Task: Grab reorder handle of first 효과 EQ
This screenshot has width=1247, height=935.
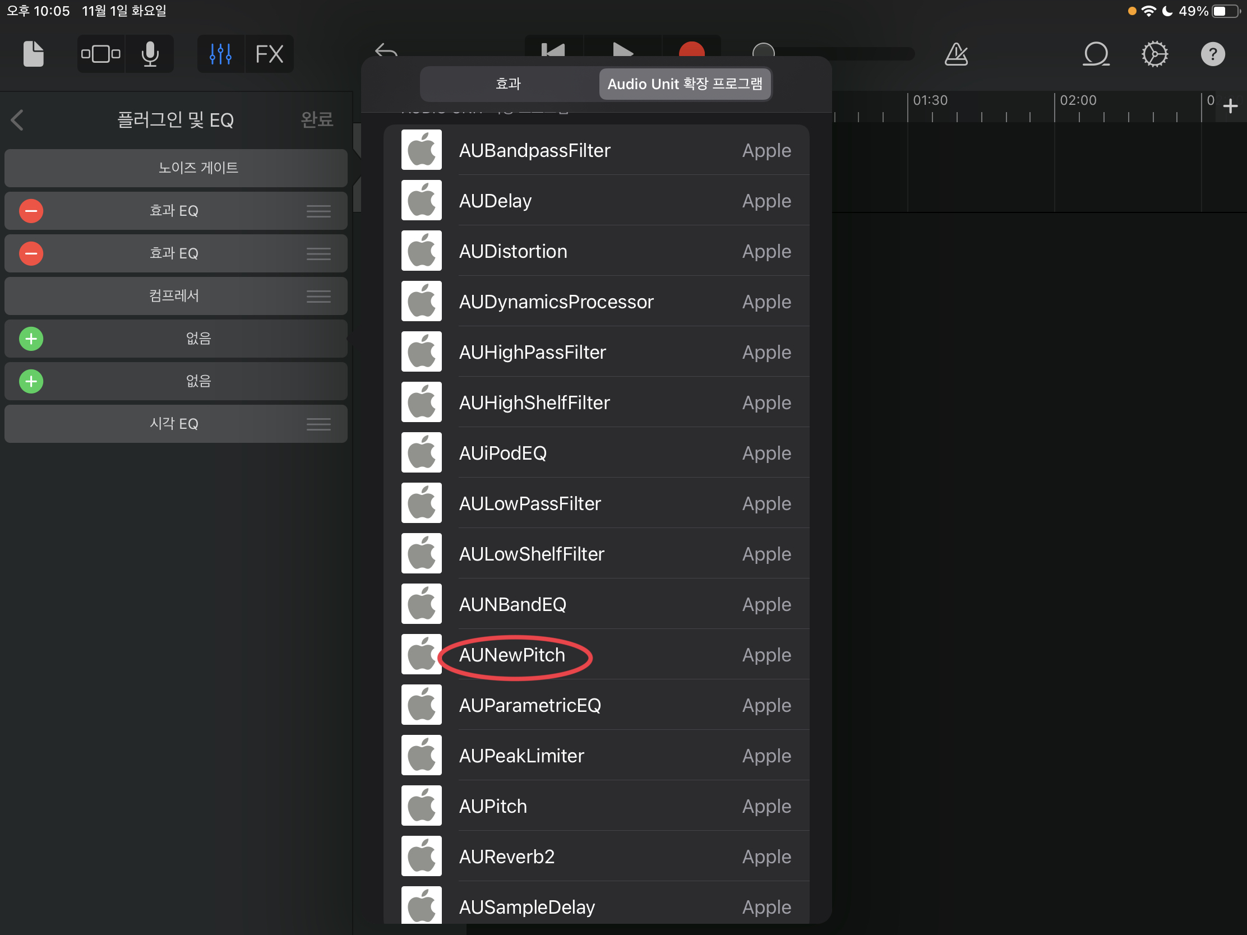Action: 318,211
